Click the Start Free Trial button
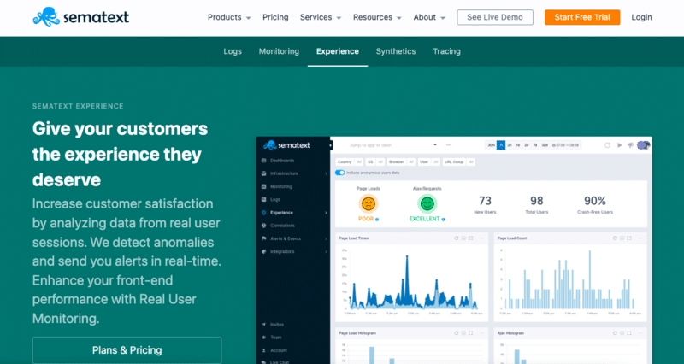This screenshot has width=684, height=364. pos(582,17)
